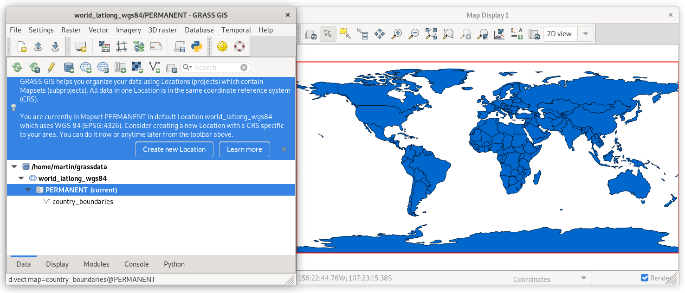Image resolution: width=685 pixels, height=293 pixels.
Task: Dismiss the blue info banner
Action: point(284,149)
